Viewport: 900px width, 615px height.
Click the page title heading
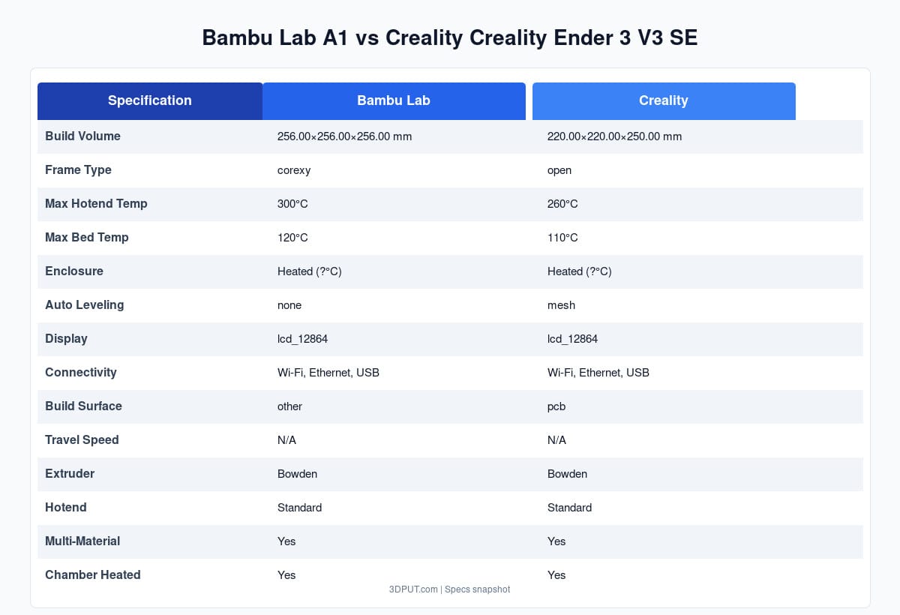(450, 37)
